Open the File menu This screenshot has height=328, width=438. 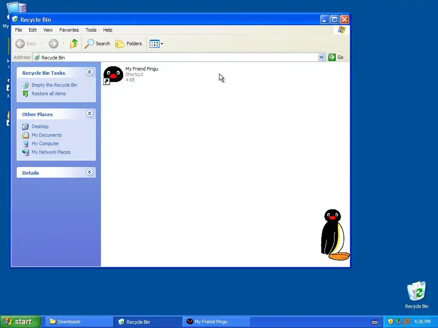click(18, 30)
